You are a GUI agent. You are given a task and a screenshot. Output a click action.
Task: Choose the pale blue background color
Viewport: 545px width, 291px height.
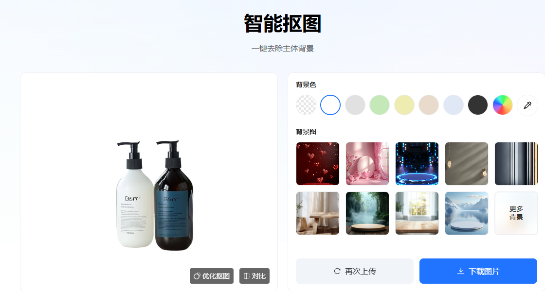click(453, 105)
